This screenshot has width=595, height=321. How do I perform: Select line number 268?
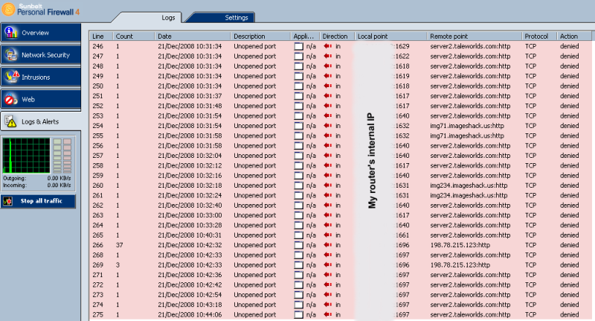[98, 255]
